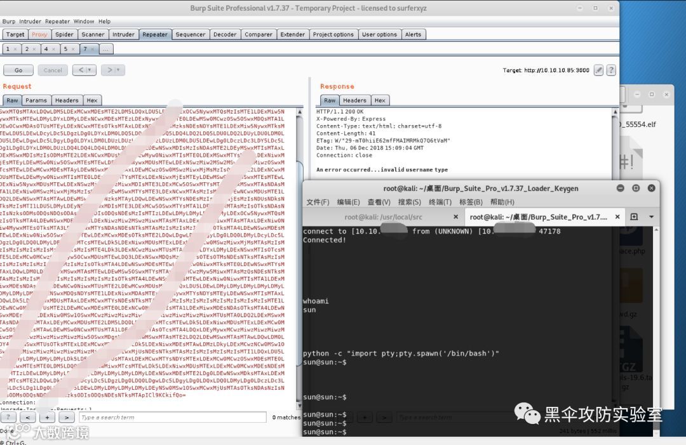Screen dimensions: 686x445
Task: Close Repeater sub-tab 5 with its x
Action: (73, 49)
